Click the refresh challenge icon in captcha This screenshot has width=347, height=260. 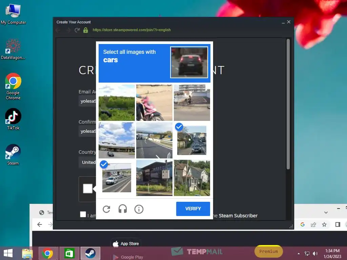106,209
